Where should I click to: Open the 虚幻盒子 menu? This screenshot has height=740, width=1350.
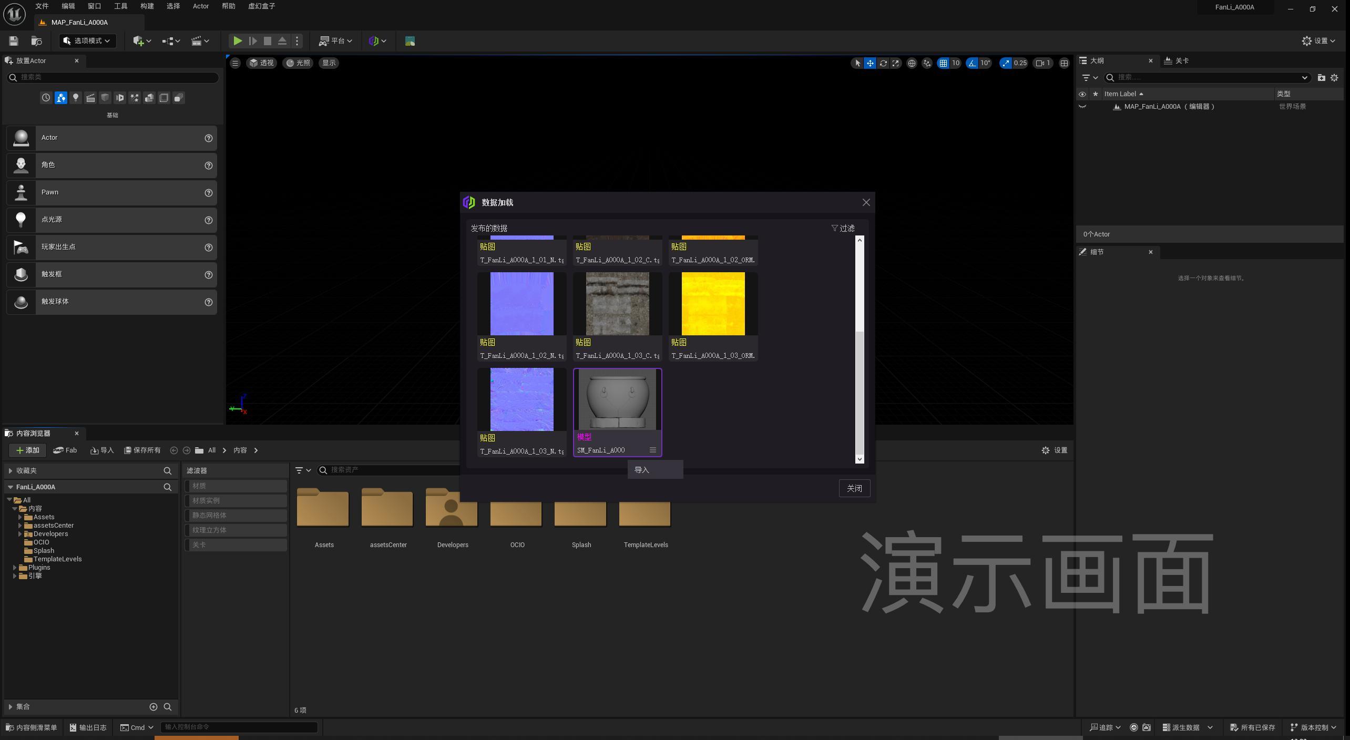(x=261, y=6)
